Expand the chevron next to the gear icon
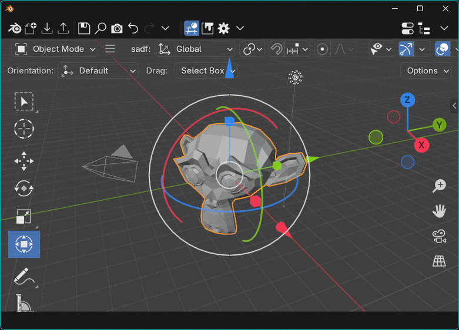The width and height of the screenshot is (459, 330). [240, 28]
